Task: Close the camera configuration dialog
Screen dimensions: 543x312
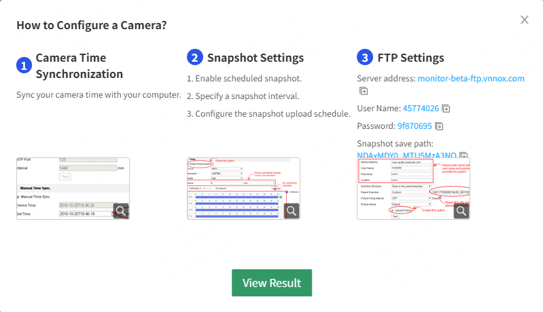Action: tap(524, 20)
